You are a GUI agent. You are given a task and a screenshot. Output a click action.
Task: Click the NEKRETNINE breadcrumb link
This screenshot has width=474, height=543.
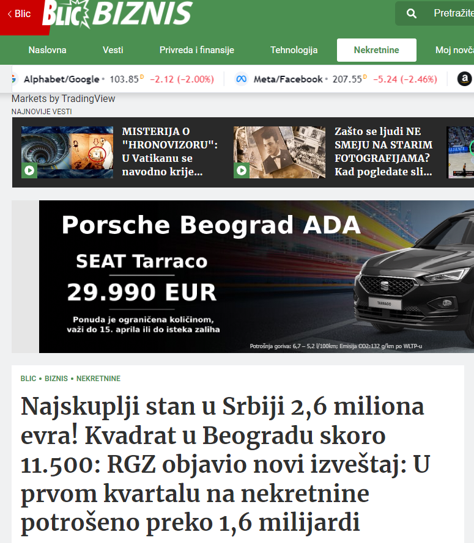pyautogui.click(x=98, y=379)
